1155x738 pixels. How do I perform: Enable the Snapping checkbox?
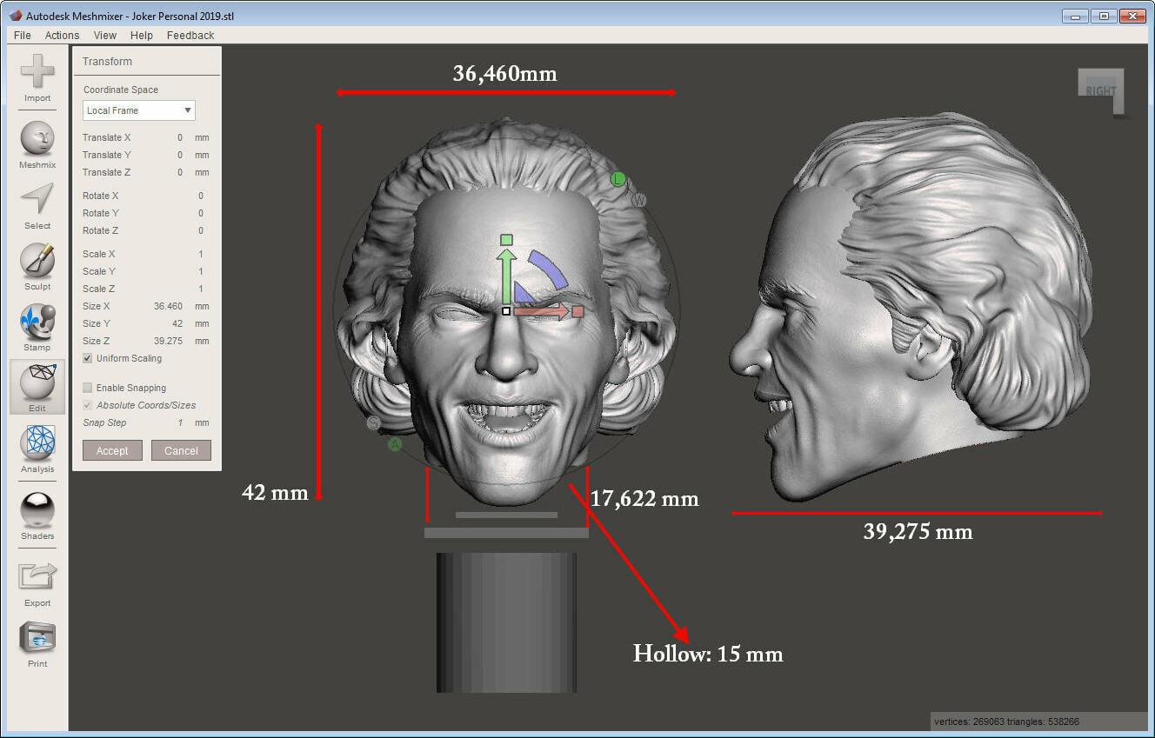coord(88,388)
